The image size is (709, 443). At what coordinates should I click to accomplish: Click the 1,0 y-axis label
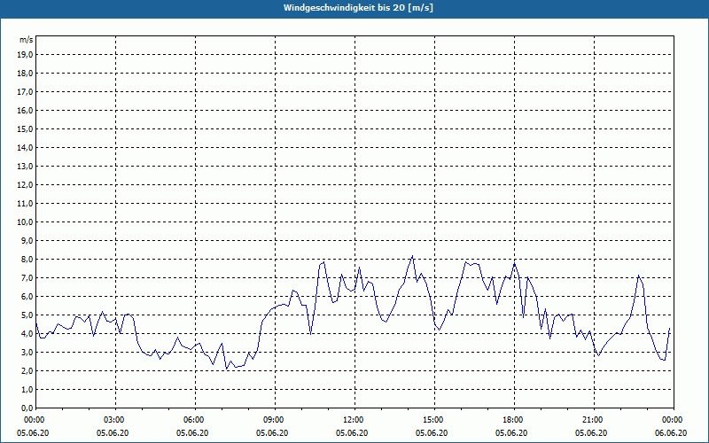27,390
